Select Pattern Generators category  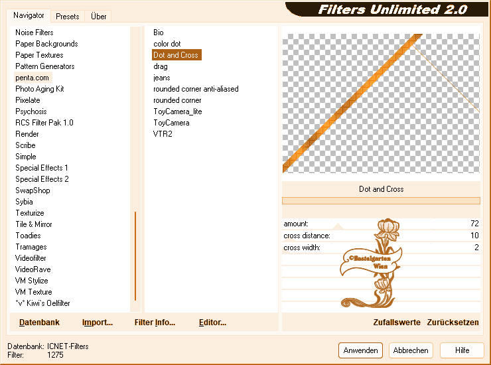tap(45, 66)
